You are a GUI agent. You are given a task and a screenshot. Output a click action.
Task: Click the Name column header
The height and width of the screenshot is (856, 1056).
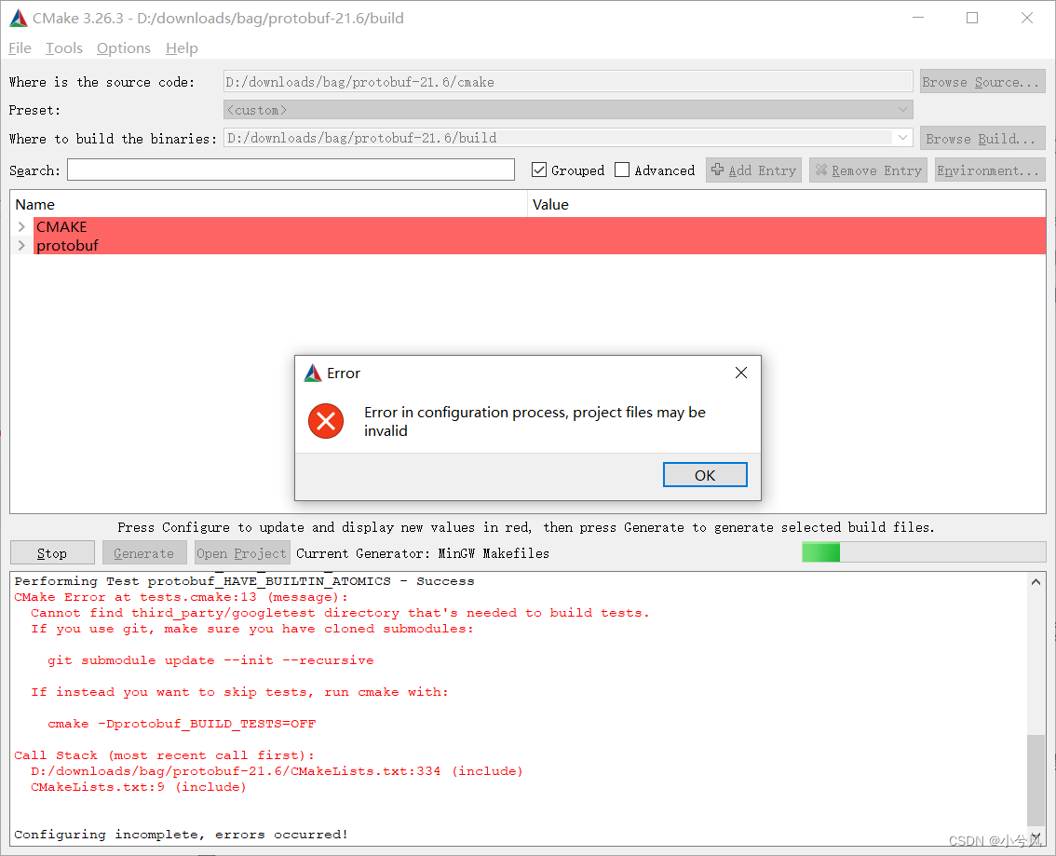click(268, 204)
